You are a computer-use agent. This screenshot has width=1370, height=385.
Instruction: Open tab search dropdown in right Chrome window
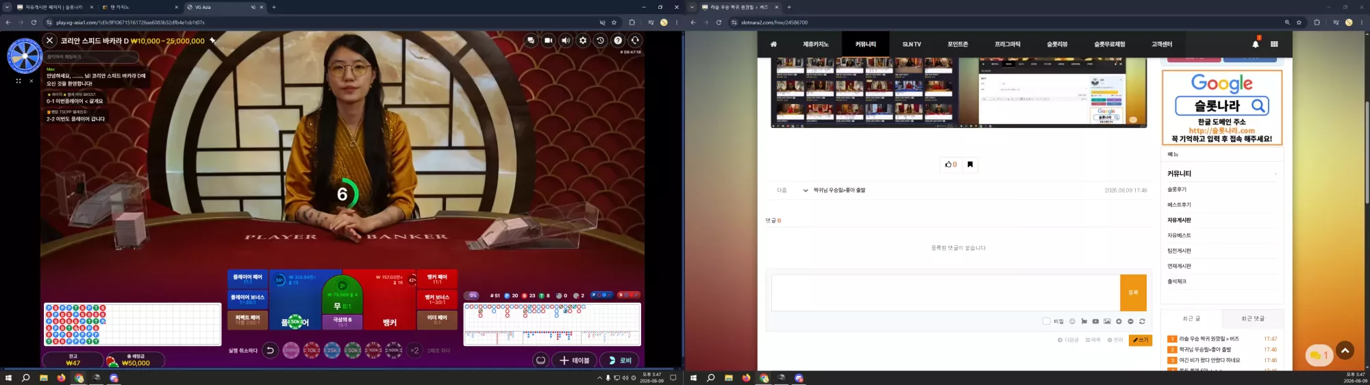click(x=692, y=7)
